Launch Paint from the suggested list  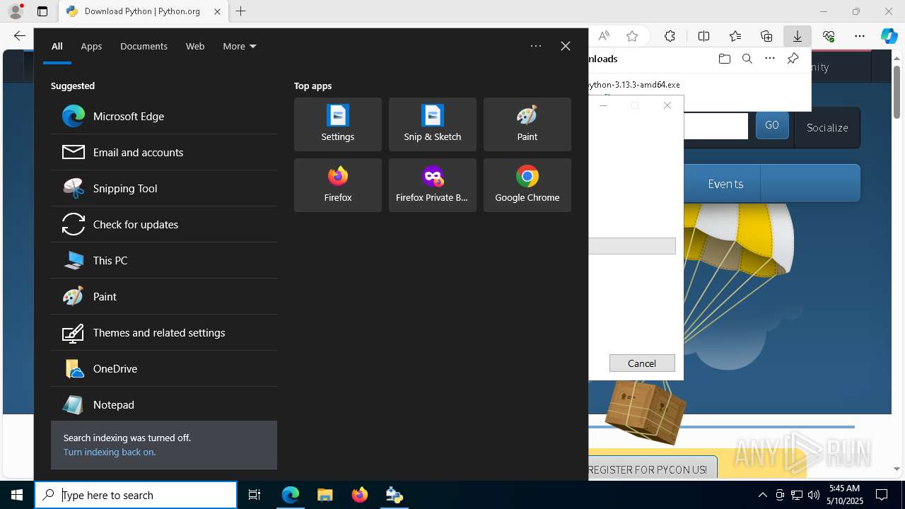pyautogui.click(x=164, y=296)
